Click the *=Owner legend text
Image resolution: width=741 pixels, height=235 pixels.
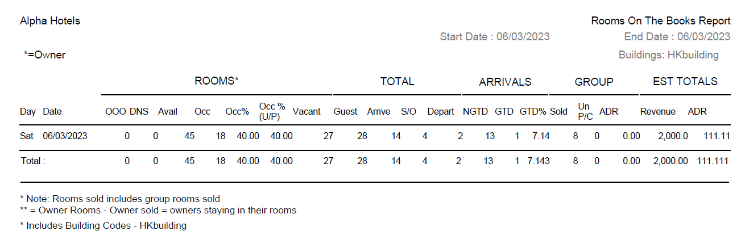(44, 55)
